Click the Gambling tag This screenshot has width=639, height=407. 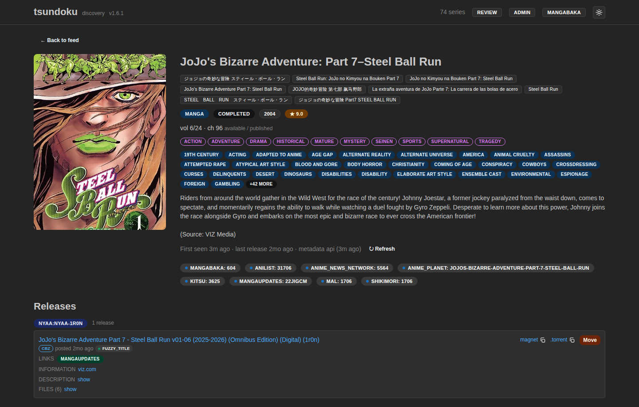227,184
